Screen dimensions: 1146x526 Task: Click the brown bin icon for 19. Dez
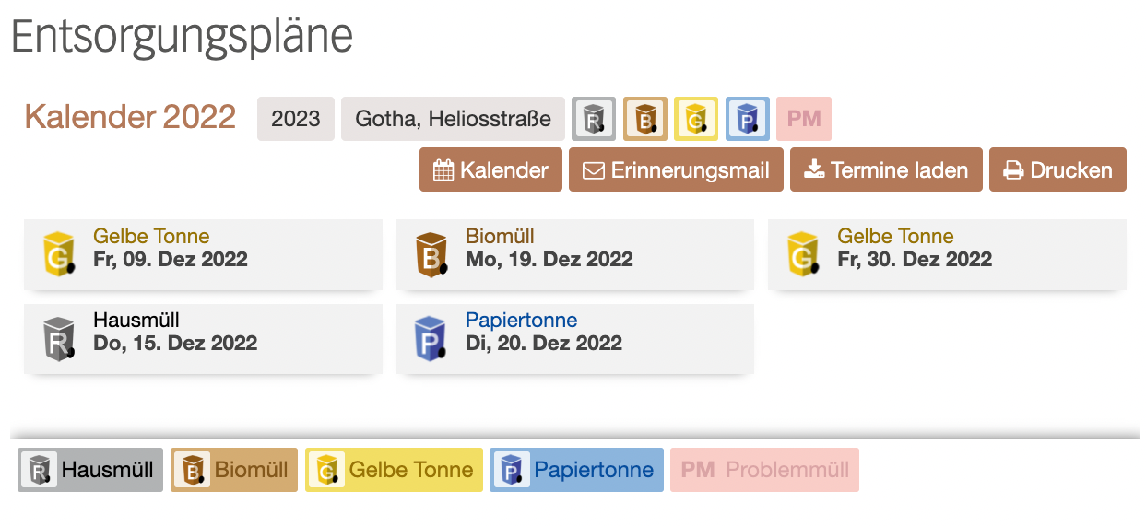click(x=431, y=254)
